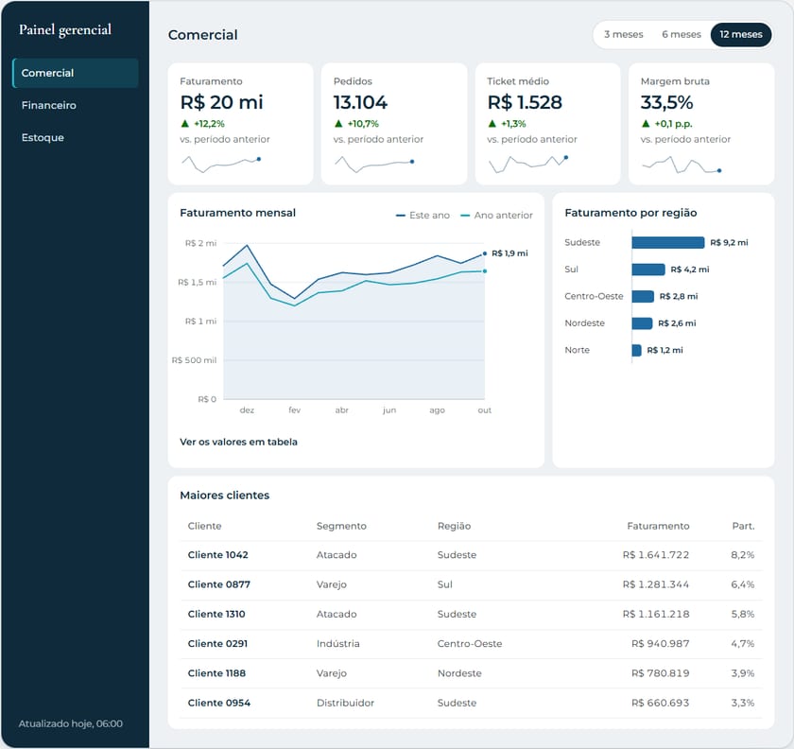Image resolution: width=794 pixels, height=749 pixels.
Task: Click the Margem bruta card sparkline
Action: coord(682,165)
